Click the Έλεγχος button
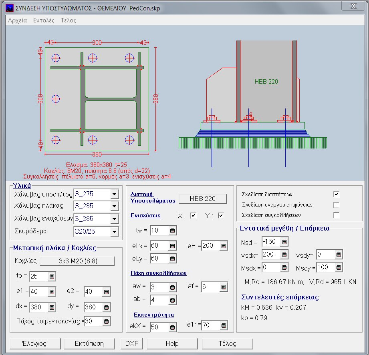The width and height of the screenshot is (369, 355). point(36,343)
